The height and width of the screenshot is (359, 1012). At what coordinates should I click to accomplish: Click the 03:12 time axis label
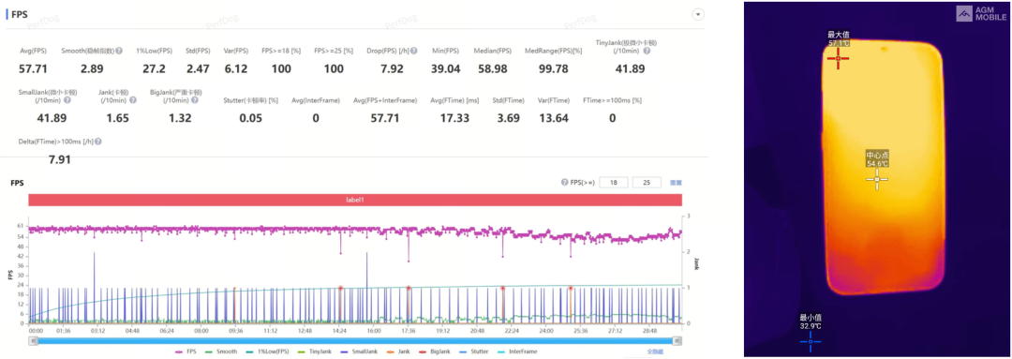(x=97, y=331)
